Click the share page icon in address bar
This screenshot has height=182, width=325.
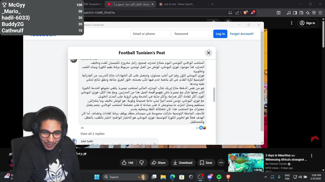pyautogui.click(x=237, y=13)
